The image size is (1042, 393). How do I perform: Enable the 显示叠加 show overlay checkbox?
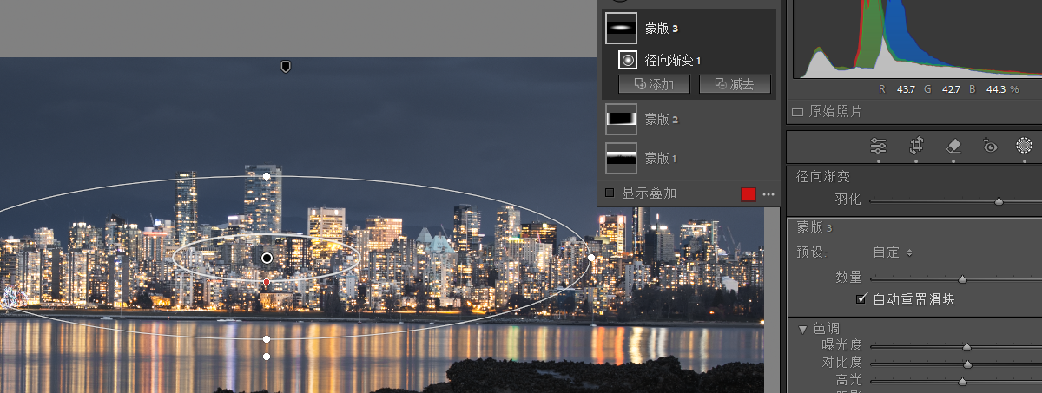610,193
